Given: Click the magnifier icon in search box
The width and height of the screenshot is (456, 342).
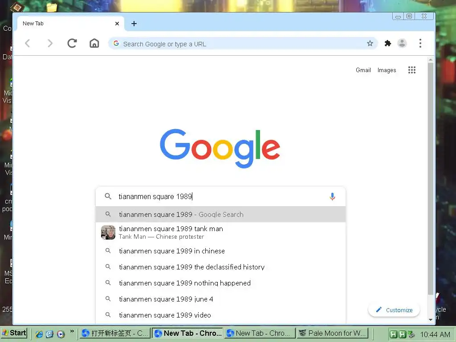Looking at the screenshot, I should 108,196.
